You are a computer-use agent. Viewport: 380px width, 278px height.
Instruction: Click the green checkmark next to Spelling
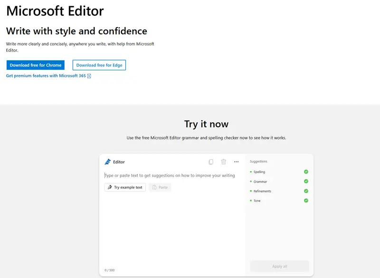[306, 172]
